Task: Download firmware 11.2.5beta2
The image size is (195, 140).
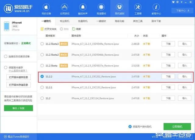Action: pos(168,55)
